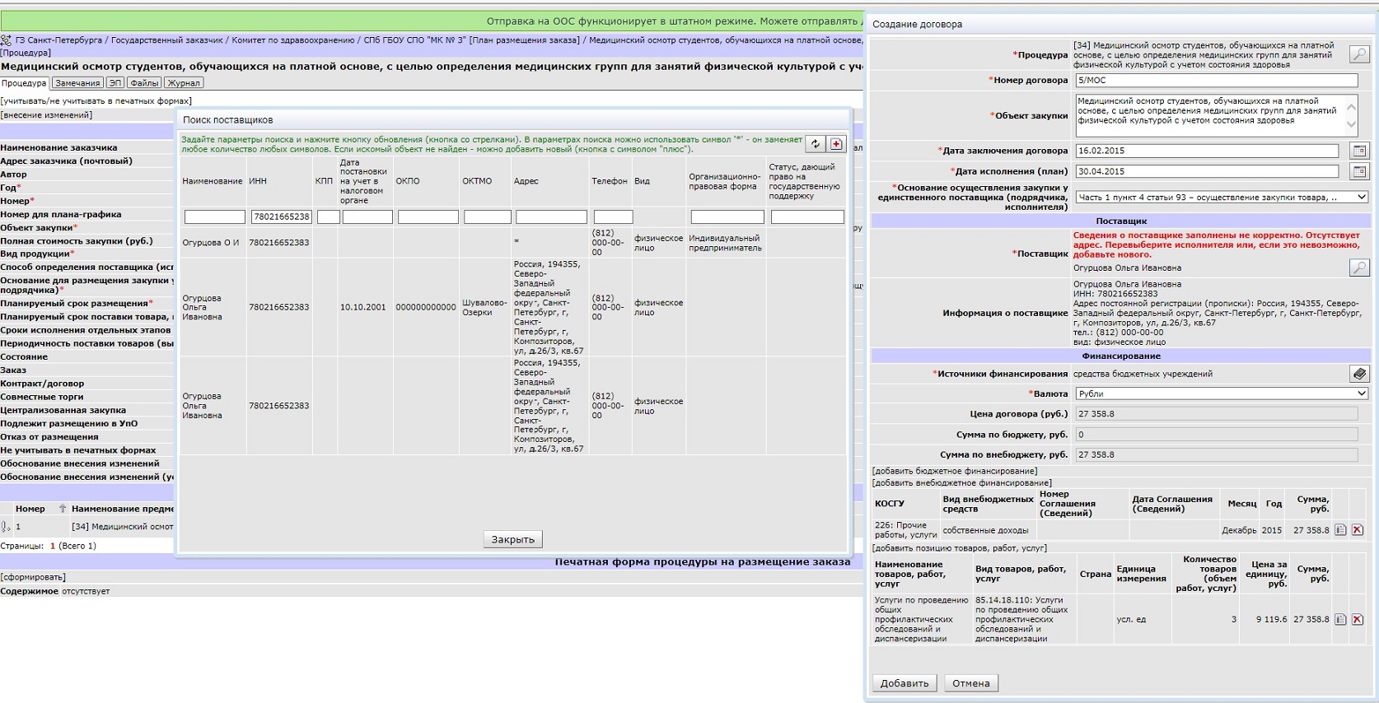Viewport: 1379px width, 703px height.
Task: Focus the state support status filter field
Action: 807,216
